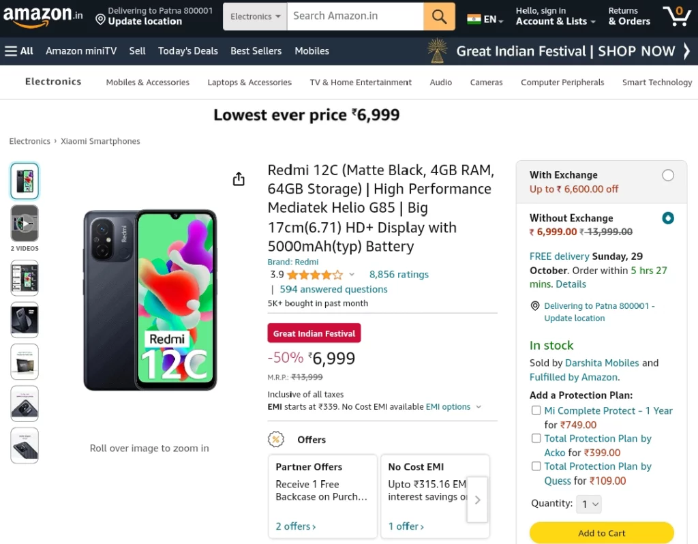The width and height of the screenshot is (698, 544).
Task: Expand the EMI options chevron
Action: point(479,407)
